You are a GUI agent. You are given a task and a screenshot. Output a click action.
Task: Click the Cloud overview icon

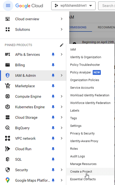(8, 19)
